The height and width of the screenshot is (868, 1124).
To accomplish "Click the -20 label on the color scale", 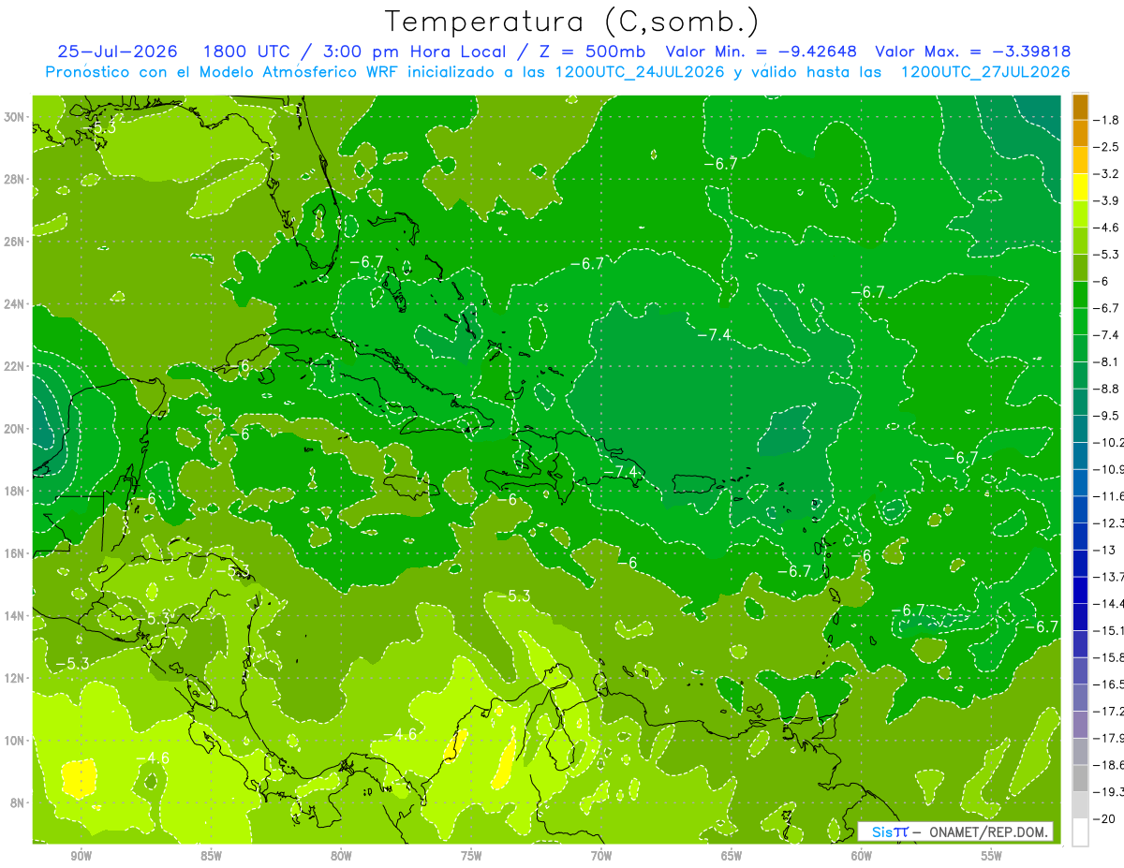I will [1105, 819].
